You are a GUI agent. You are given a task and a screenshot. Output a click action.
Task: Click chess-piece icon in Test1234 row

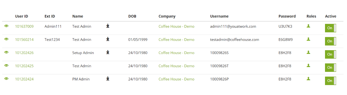click(x=108, y=39)
